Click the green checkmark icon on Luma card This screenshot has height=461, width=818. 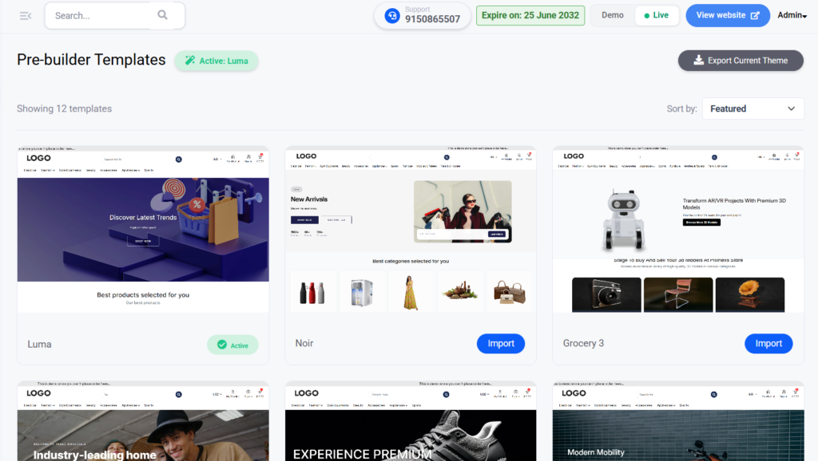(x=222, y=345)
